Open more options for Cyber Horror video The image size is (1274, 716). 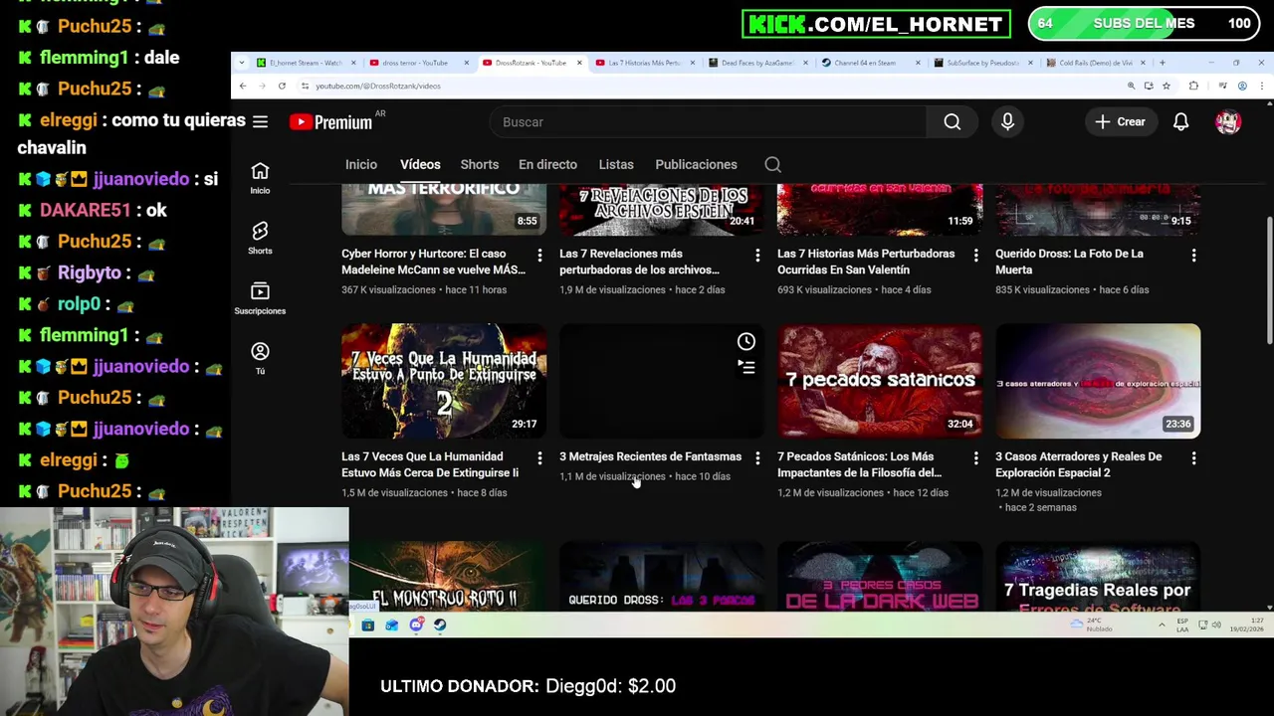539,256
